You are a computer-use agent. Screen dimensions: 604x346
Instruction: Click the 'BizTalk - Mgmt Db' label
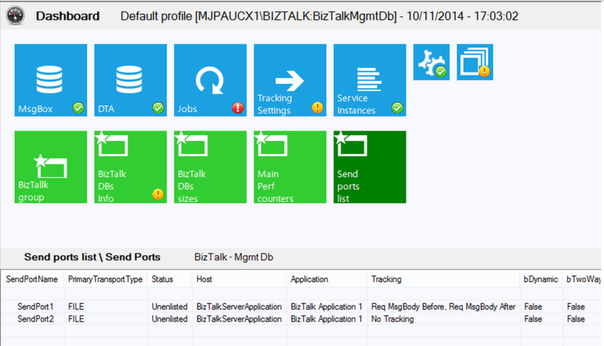(234, 257)
